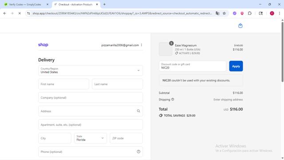Click the Enter shipping address text
Screen dimensions: 284x160
(228, 100)
